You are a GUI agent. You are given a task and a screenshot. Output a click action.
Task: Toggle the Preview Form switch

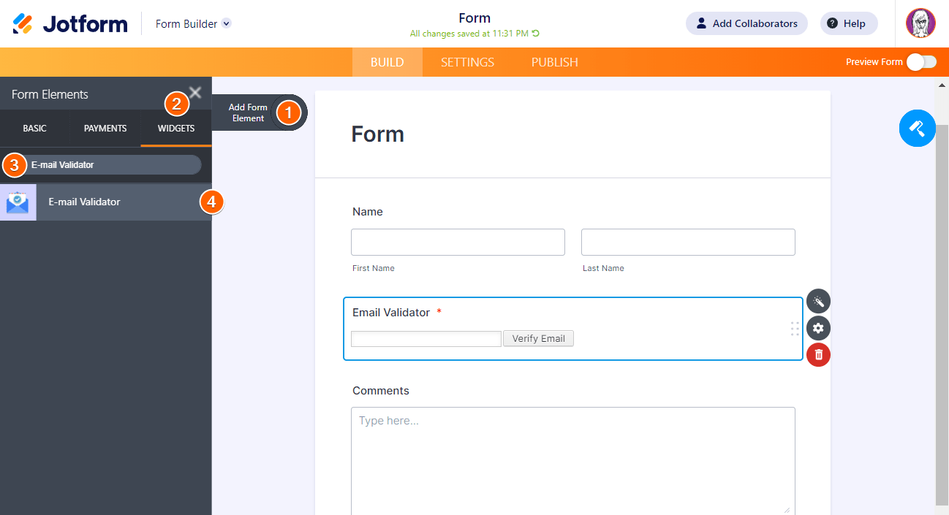[920, 62]
